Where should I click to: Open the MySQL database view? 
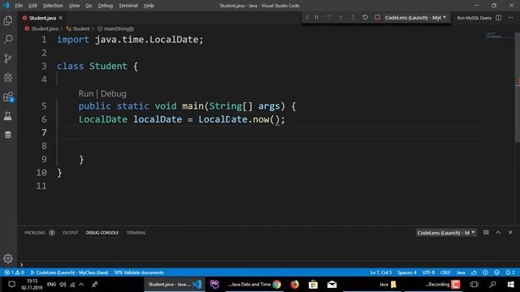(8, 135)
